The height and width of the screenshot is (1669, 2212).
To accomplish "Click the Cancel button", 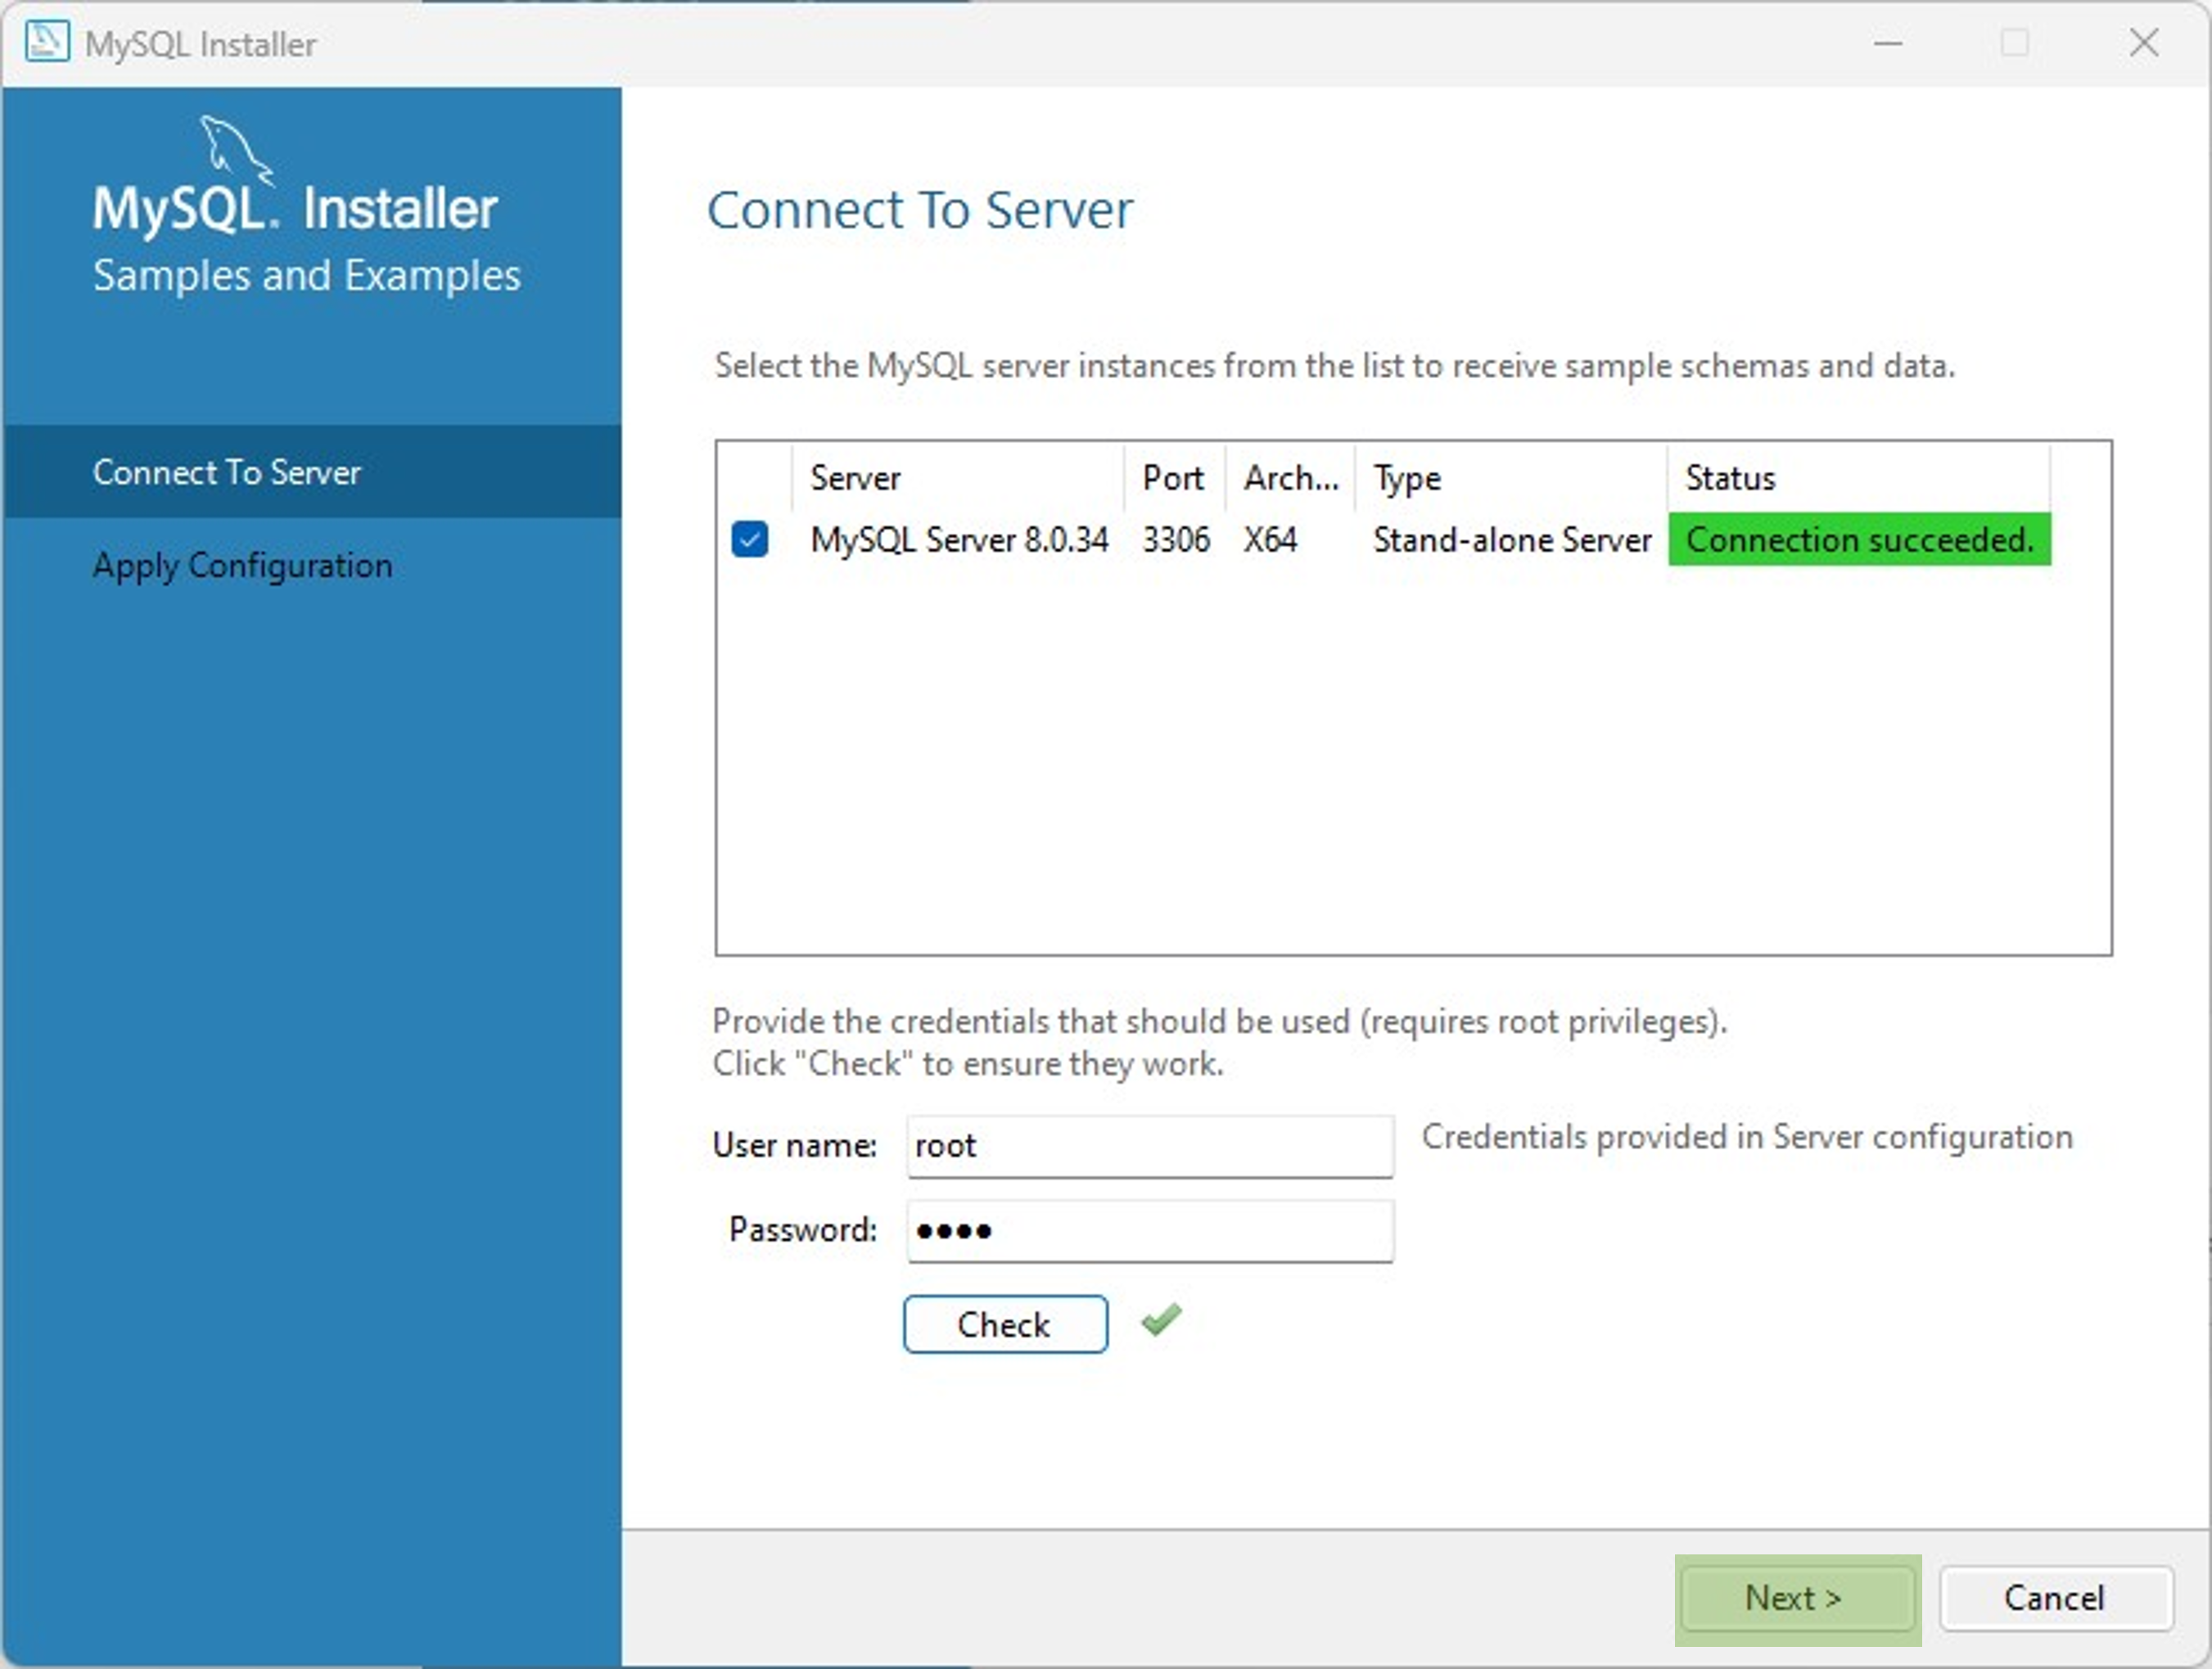I will (2054, 1598).
